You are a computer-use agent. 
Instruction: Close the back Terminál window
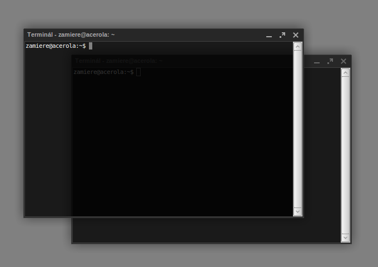click(x=344, y=61)
